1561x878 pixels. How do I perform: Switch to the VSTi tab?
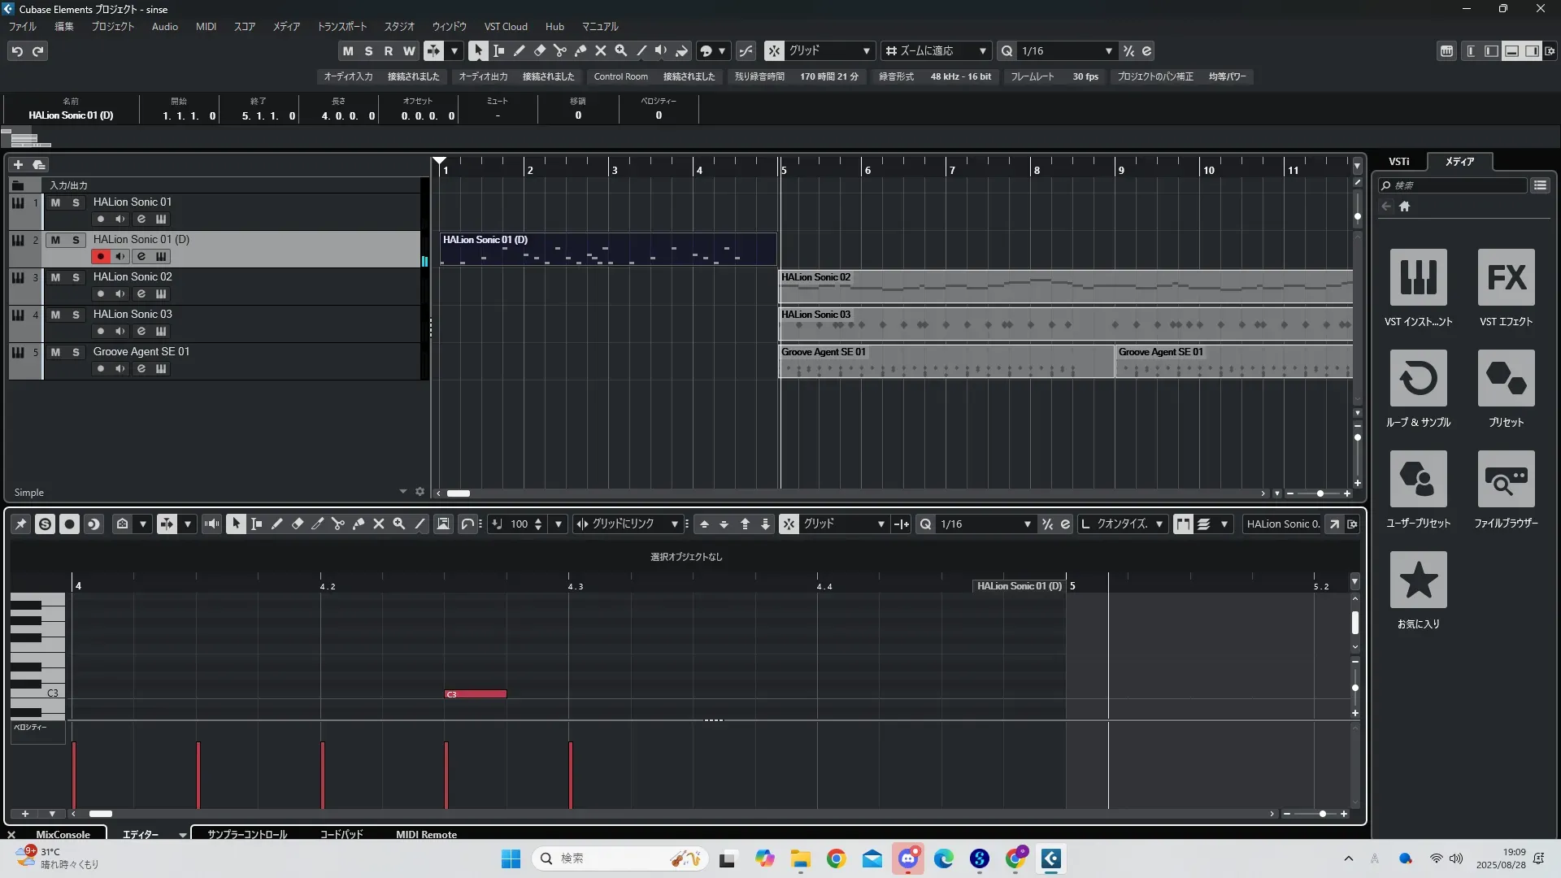point(1398,162)
